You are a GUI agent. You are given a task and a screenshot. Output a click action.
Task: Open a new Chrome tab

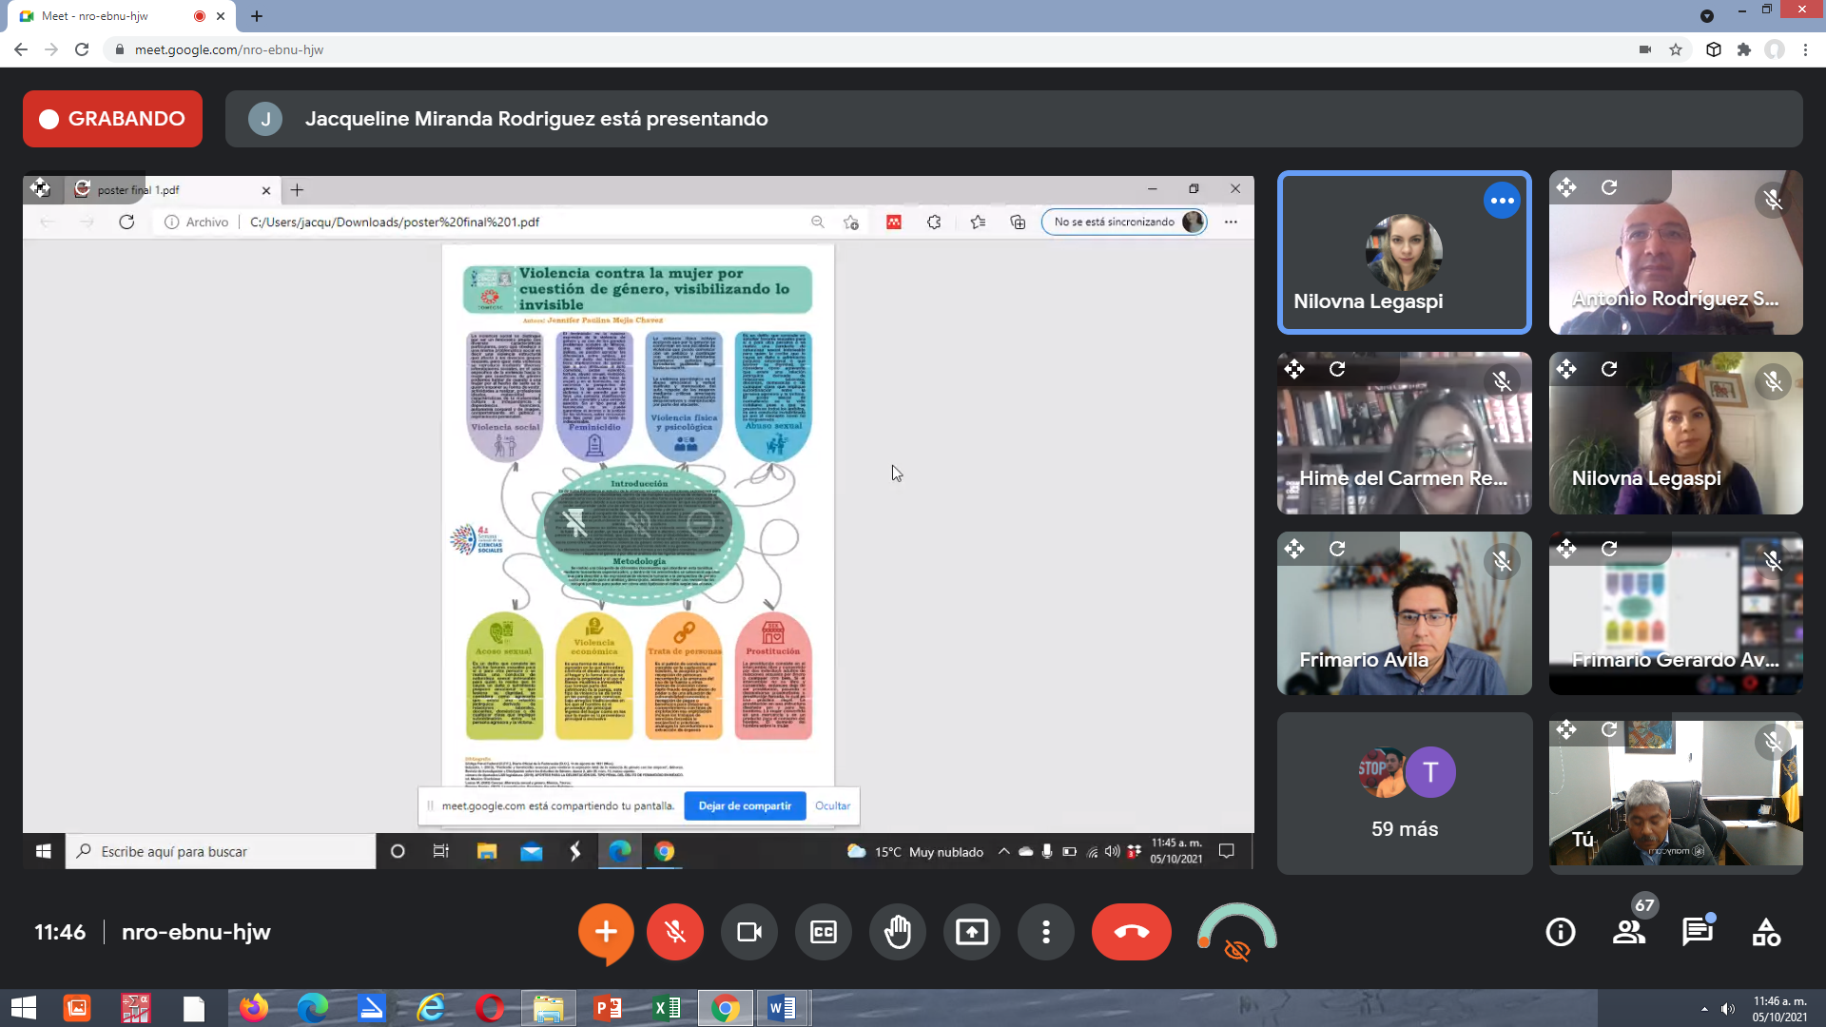coord(257,16)
